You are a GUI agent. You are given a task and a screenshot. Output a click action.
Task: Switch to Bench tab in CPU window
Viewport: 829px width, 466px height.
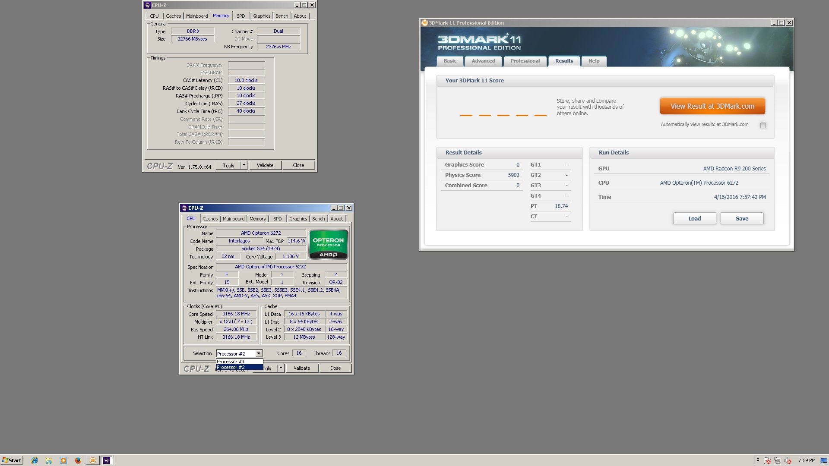click(319, 219)
